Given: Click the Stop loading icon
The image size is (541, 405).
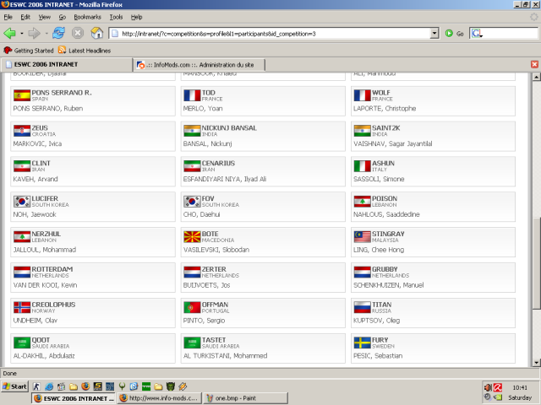Looking at the screenshot, I should 78,34.
